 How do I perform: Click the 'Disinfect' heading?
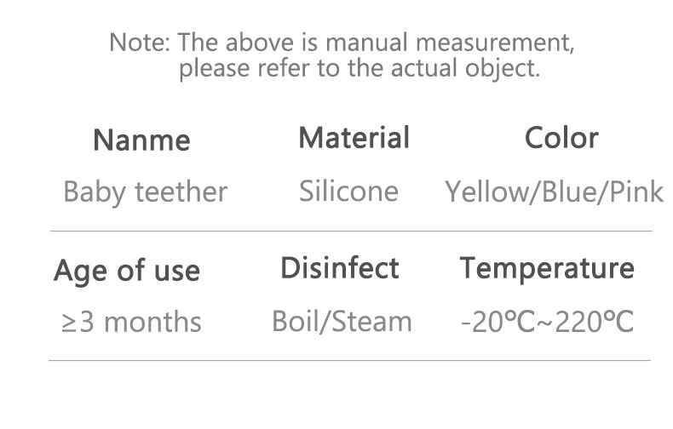pos(340,269)
